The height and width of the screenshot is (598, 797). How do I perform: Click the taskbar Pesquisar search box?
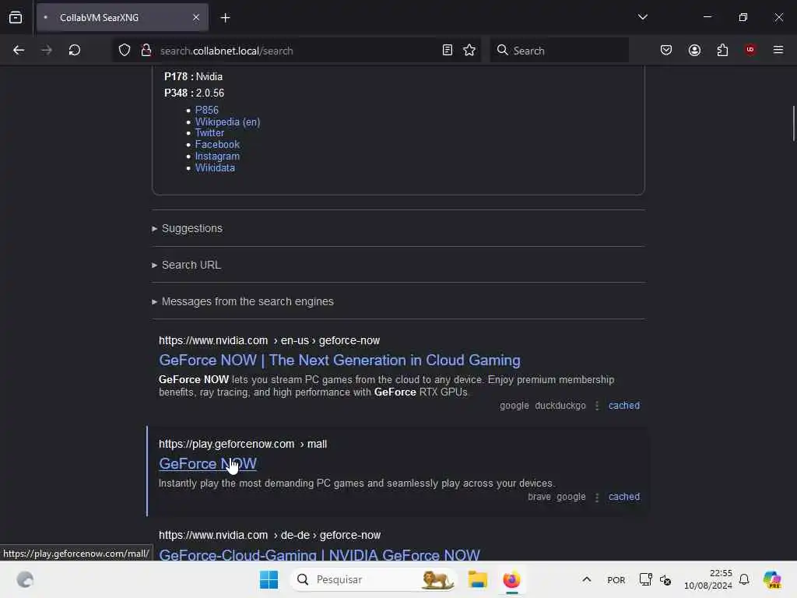pos(374,579)
